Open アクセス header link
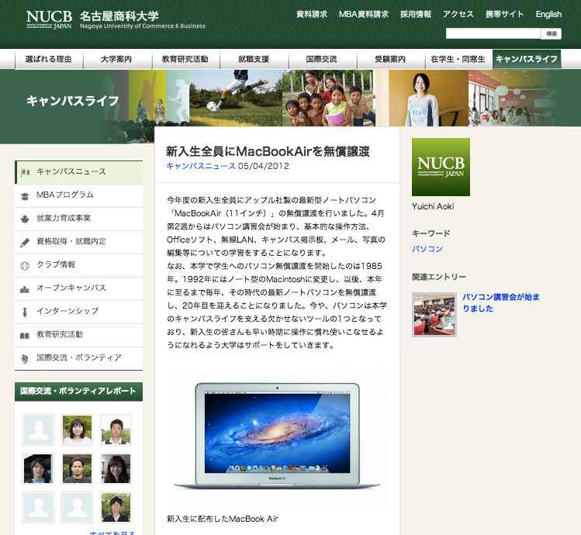The image size is (581, 535). (458, 15)
